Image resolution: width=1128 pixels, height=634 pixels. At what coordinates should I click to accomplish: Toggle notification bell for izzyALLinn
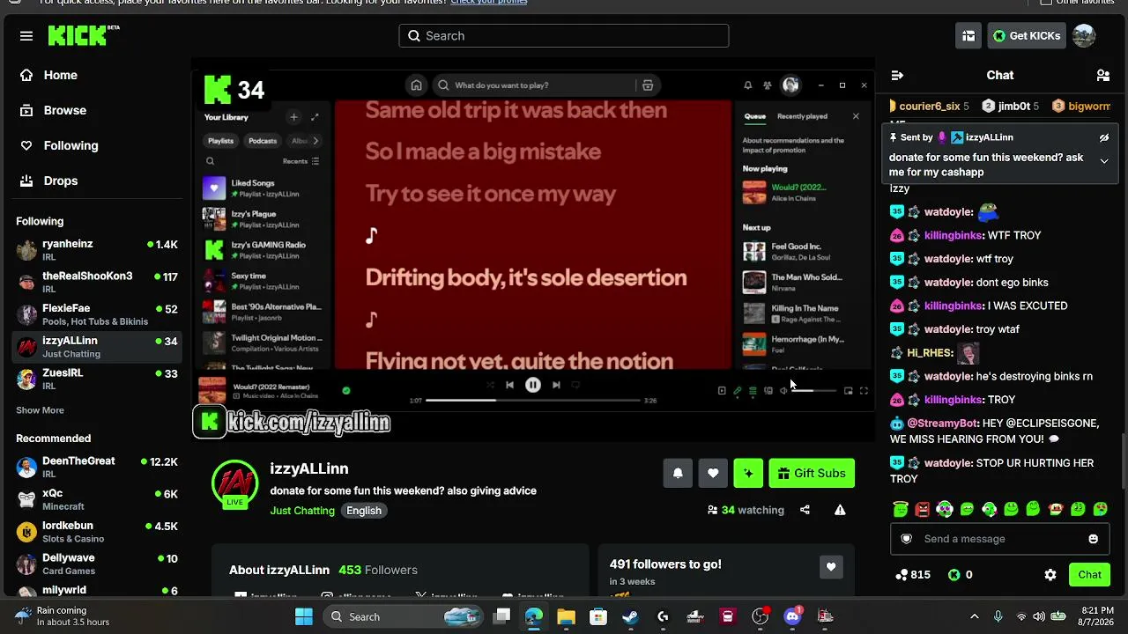(x=678, y=473)
